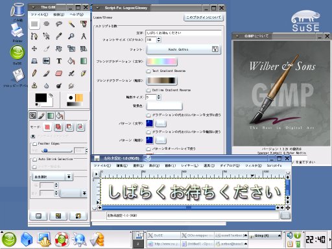
Task: Open the ファイル menu in the image window
Action: (102, 165)
